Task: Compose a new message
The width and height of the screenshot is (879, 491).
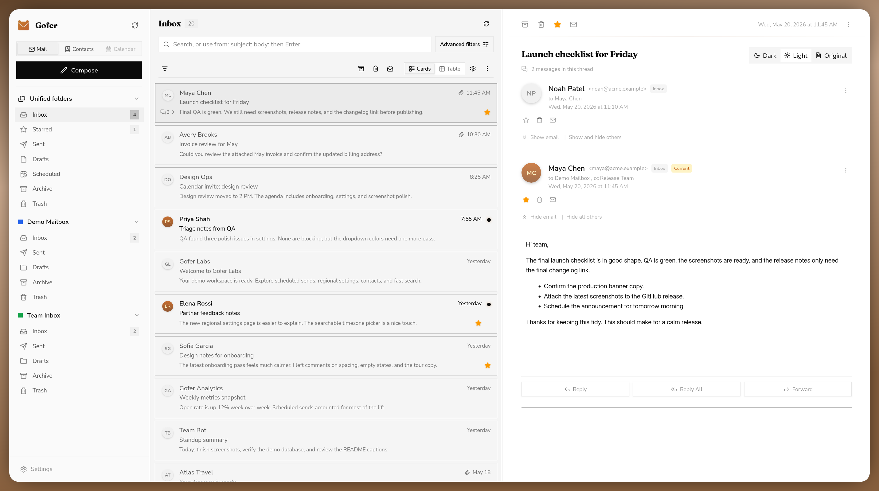Action: [x=79, y=70]
